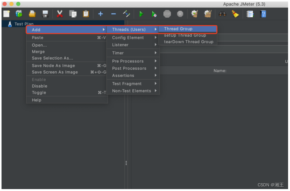Click the Search binoculars icon
Image resolution: width=290 pixels, height=191 pixels.
tap(222, 14)
